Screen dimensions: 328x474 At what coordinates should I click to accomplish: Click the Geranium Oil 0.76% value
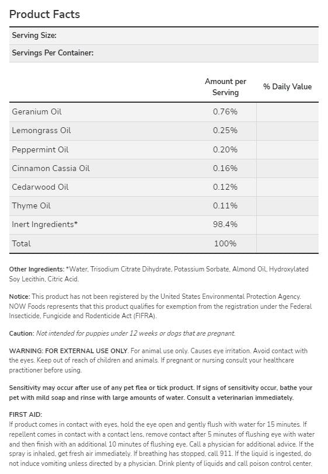click(x=225, y=112)
